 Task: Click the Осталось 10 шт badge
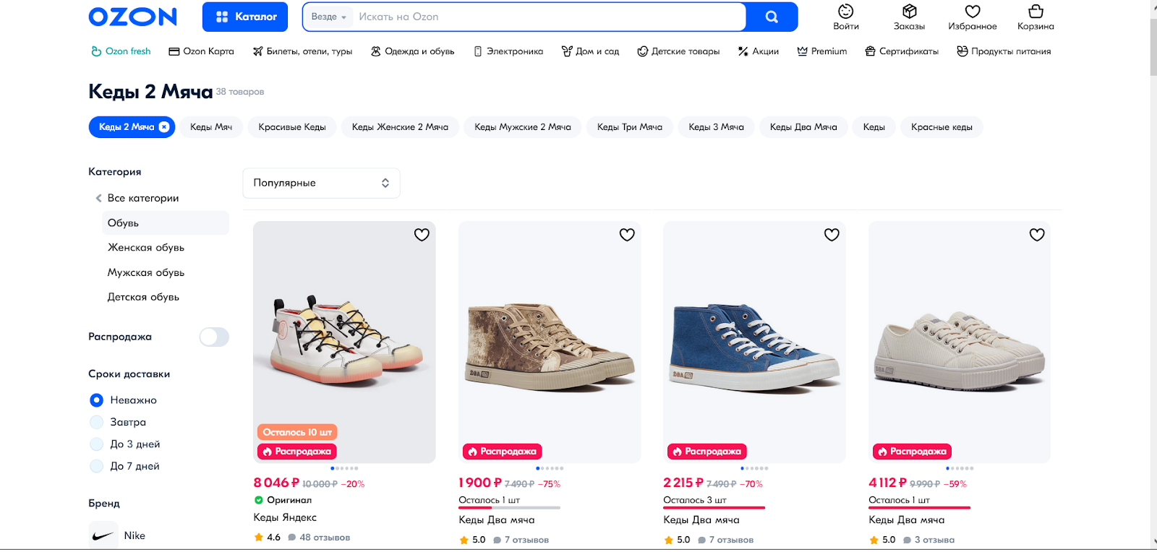tap(297, 432)
